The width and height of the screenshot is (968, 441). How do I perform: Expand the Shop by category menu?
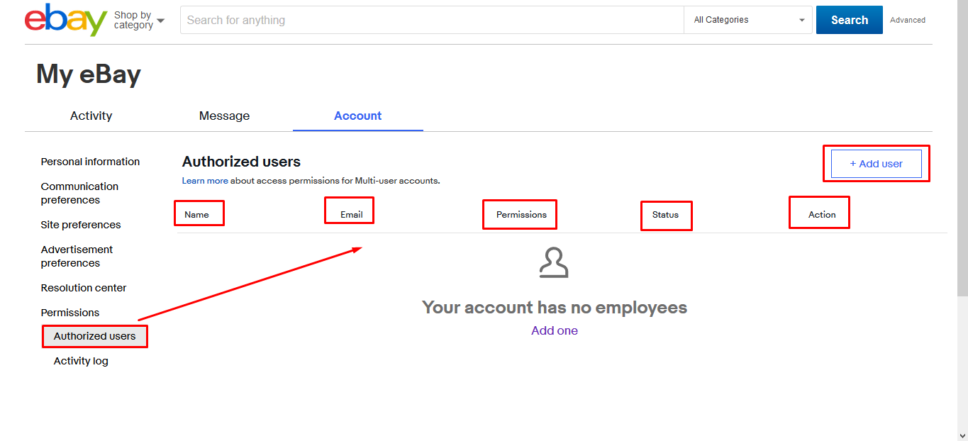[x=139, y=20]
